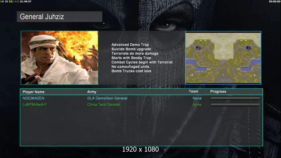Image resolution: width=281 pixels, height=158 pixels.
Task: Click the Player Name column header
Action: [x=33, y=92]
